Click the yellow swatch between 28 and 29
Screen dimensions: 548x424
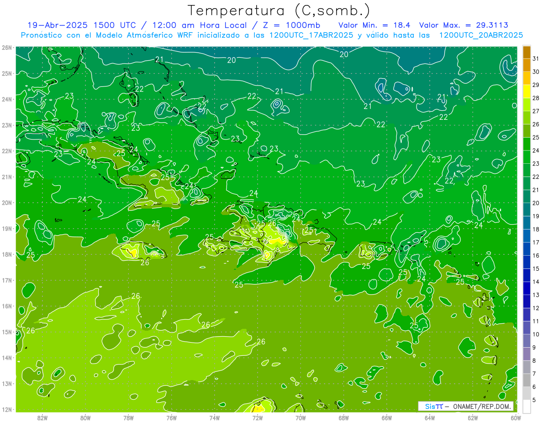(x=527, y=91)
